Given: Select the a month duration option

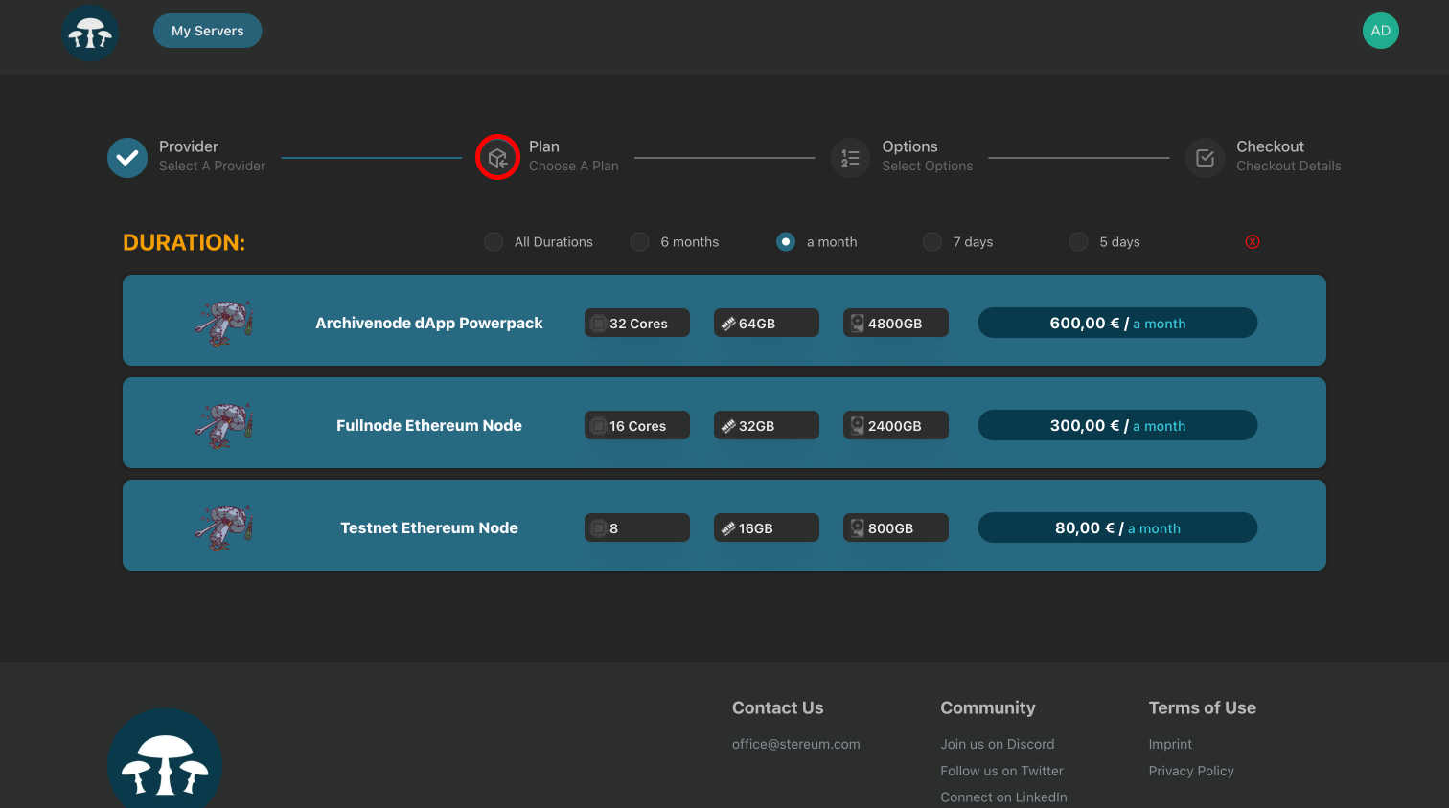Looking at the screenshot, I should click(786, 242).
